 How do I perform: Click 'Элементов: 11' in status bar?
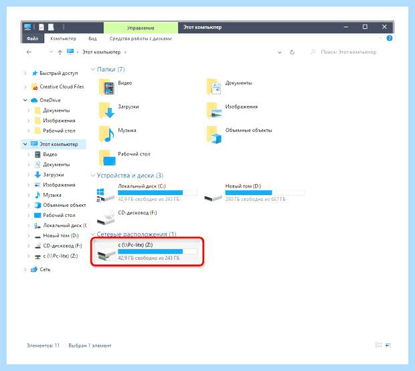[x=43, y=346]
